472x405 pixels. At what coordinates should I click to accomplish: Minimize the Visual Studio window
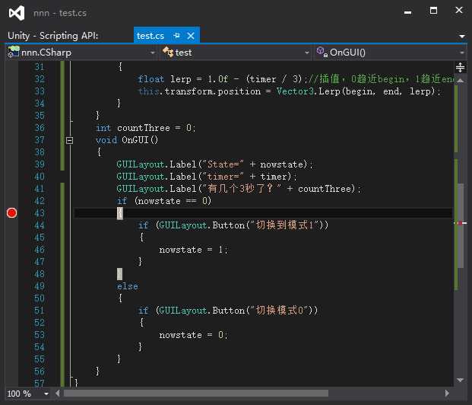pyautogui.click(x=408, y=12)
